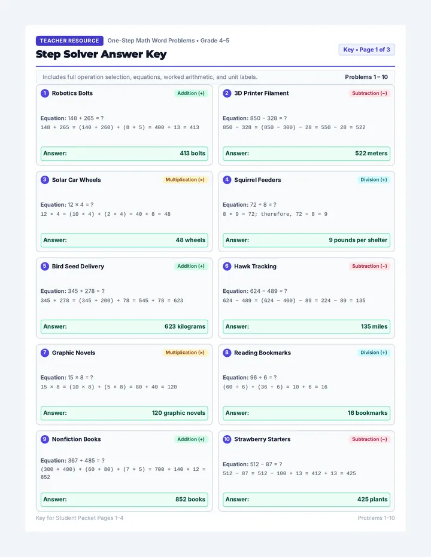This screenshot has height=557, width=431.
Task: Click the 'Includes full operation selection' description
Action: 150,76
